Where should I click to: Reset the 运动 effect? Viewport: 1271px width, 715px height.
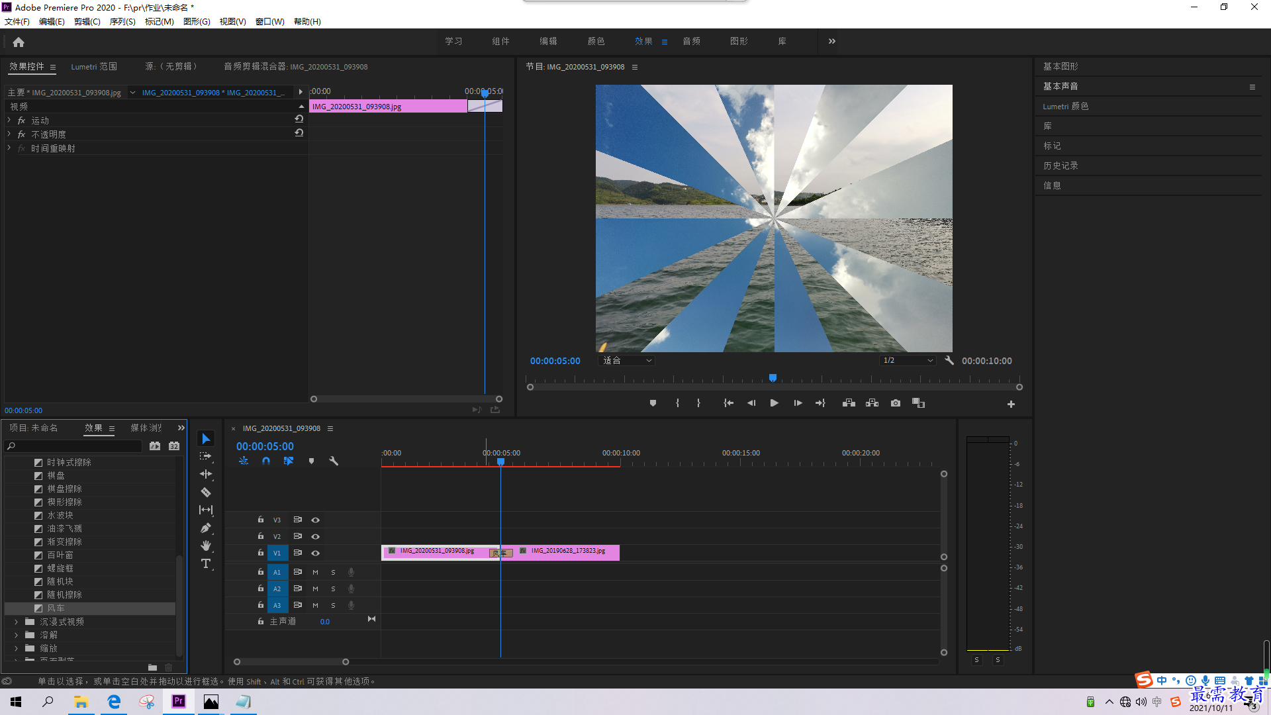[x=299, y=119]
